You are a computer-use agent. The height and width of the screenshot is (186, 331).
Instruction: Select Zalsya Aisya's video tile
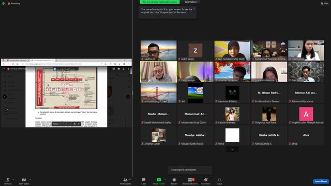click(x=195, y=72)
